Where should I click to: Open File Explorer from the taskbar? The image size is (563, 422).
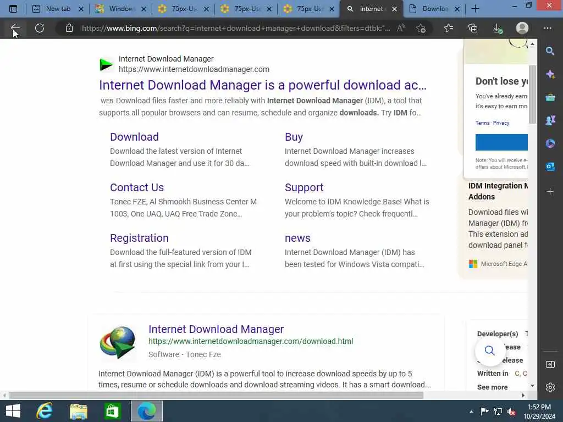point(78,411)
